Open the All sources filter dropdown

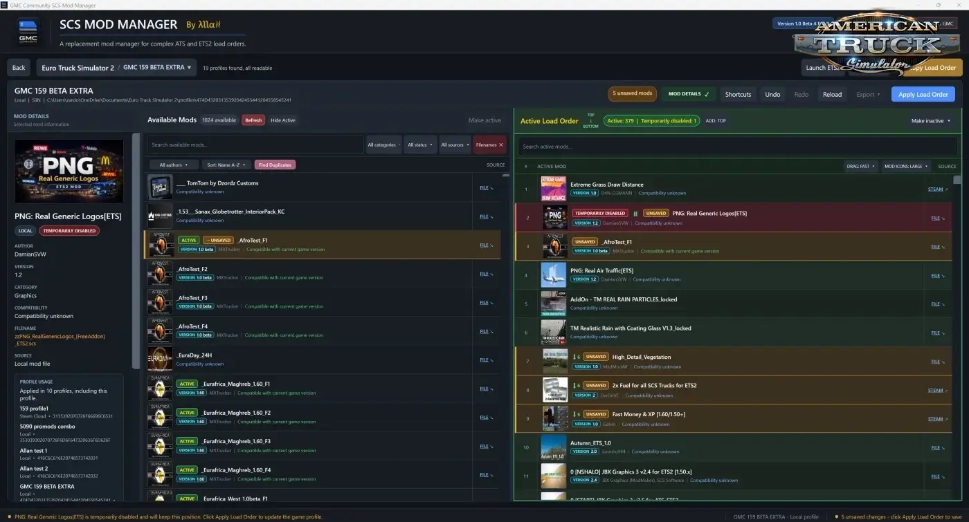click(454, 145)
